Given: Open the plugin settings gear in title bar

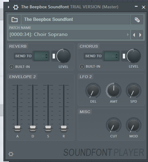Looking at the screenshot, I should (x=16, y=7).
